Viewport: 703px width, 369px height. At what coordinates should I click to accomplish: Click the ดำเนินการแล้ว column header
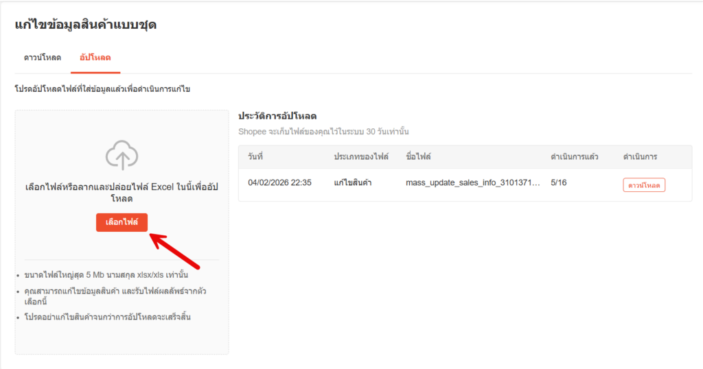pos(574,157)
